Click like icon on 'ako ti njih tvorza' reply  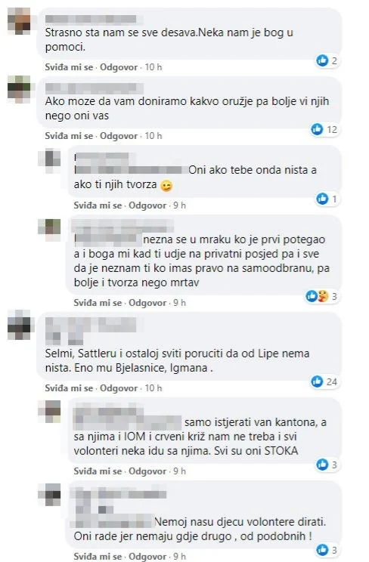click(322, 199)
